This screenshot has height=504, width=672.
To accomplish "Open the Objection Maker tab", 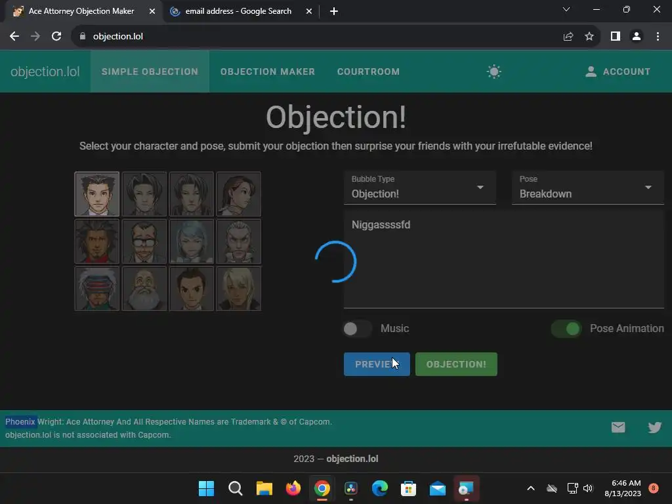I will coord(268,72).
